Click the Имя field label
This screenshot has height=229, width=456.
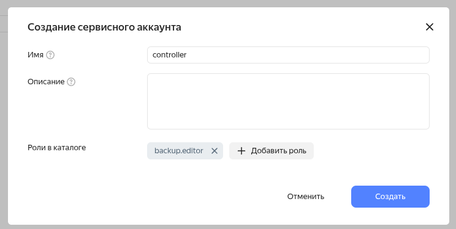(x=36, y=55)
